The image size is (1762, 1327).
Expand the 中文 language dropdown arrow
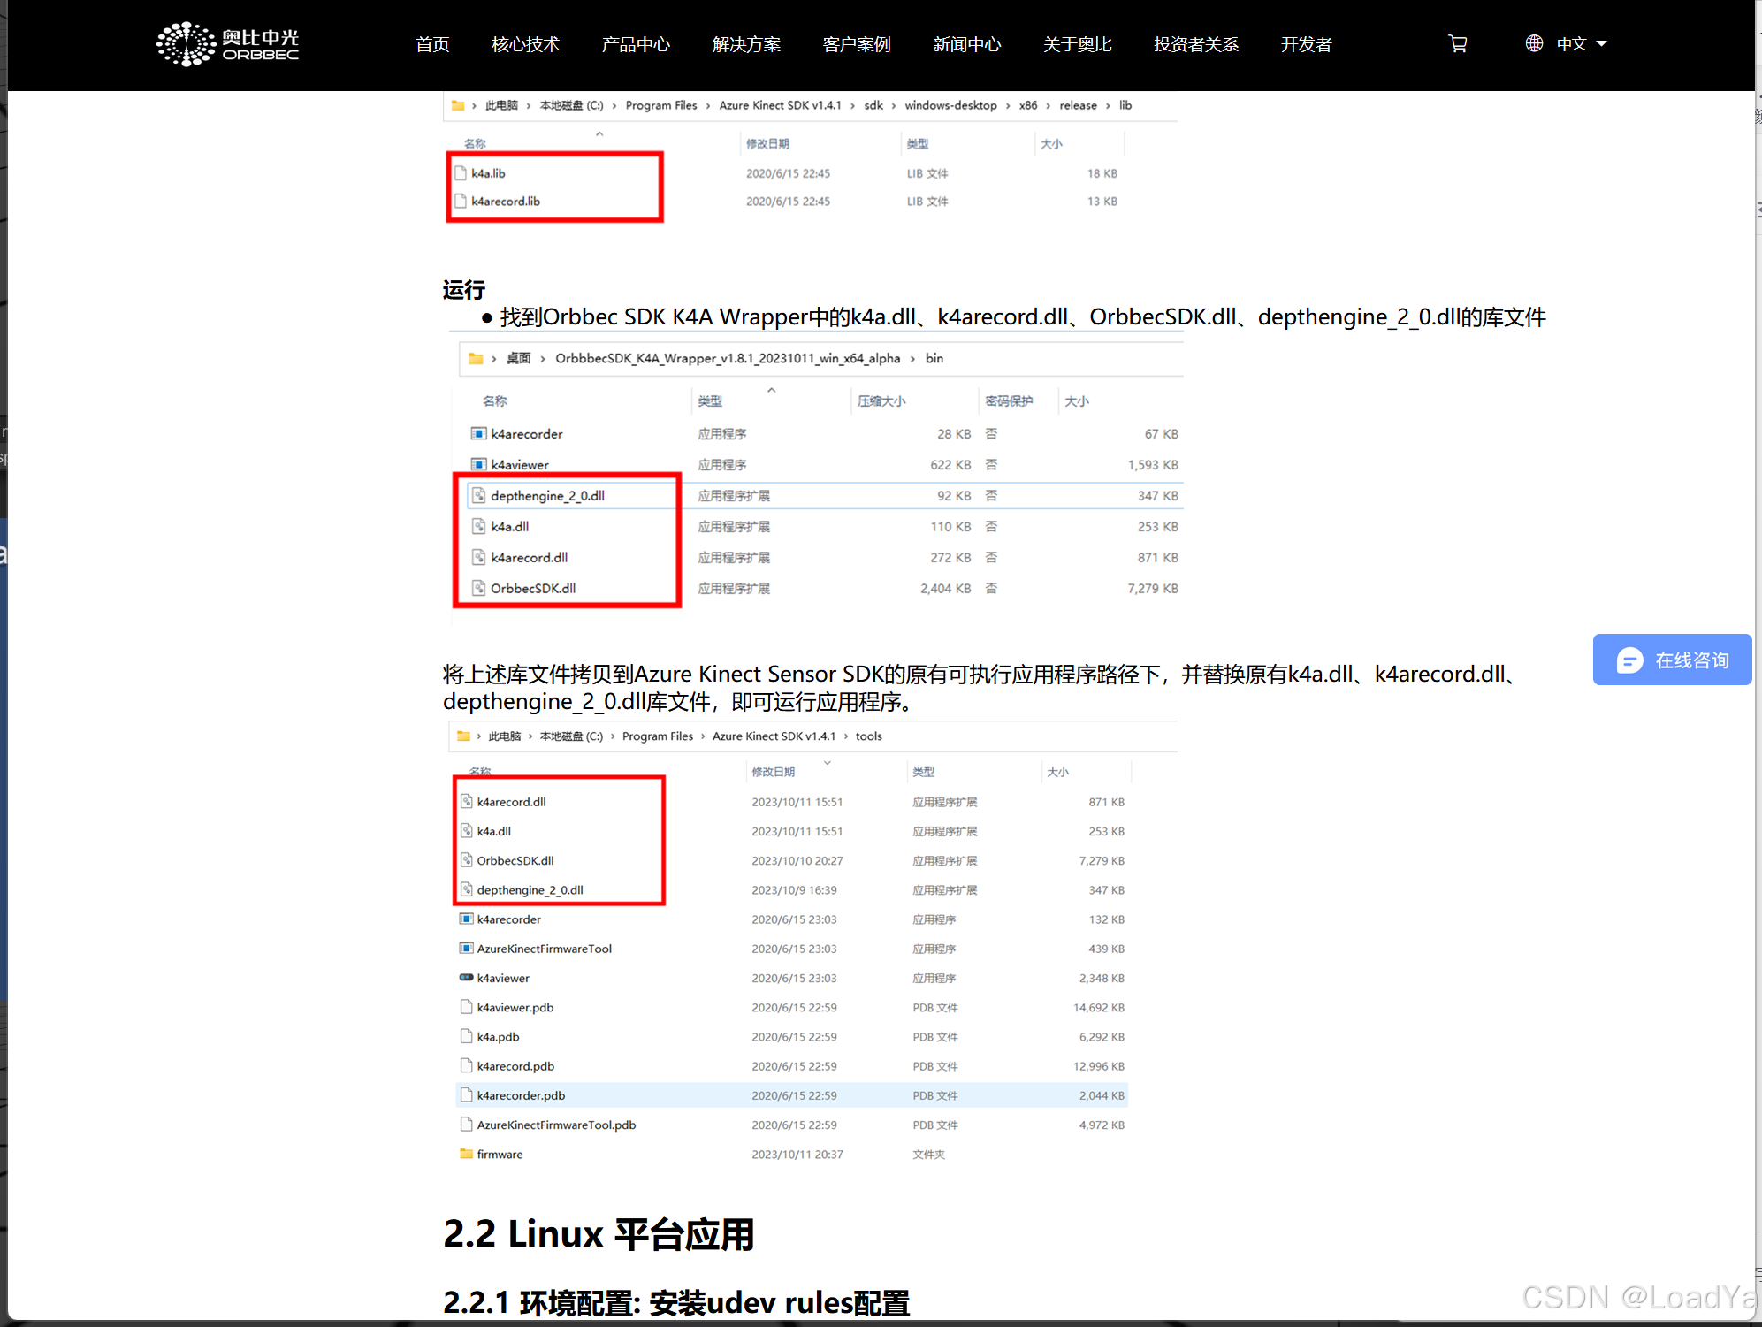(x=1602, y=43)
